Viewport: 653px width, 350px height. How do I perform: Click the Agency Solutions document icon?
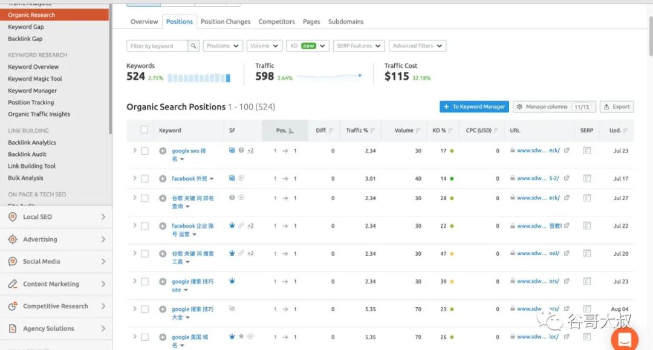pyautogui.click(x=13, y=328)
